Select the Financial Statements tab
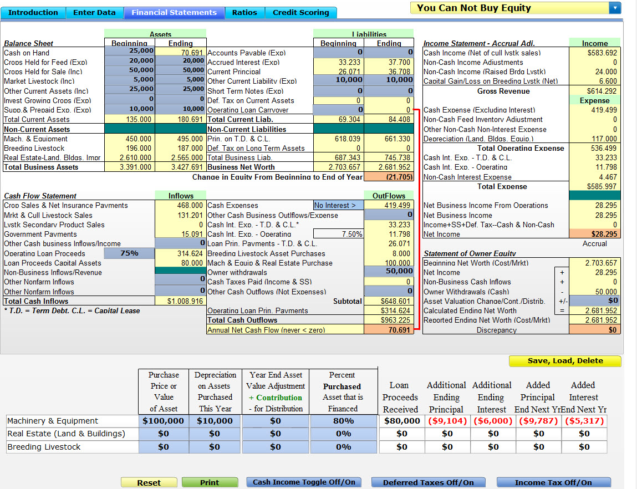 [174, 12]
